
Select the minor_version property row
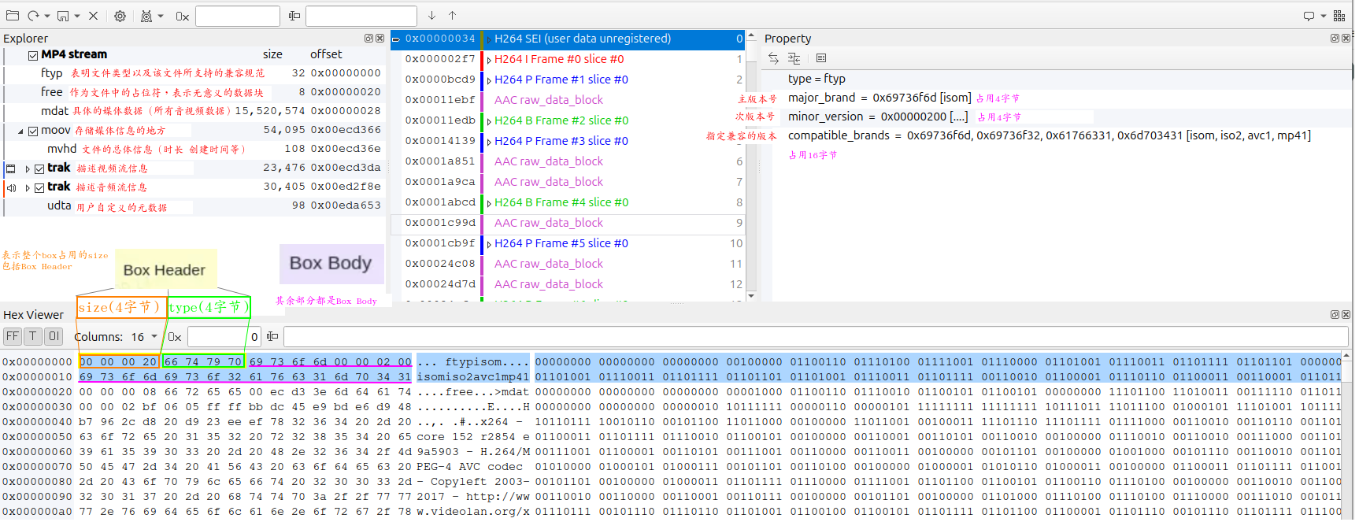click(1057, 117)
